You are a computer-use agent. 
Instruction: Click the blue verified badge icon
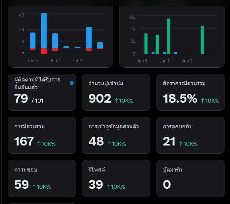pyautogui.click(x=72, y=83)
